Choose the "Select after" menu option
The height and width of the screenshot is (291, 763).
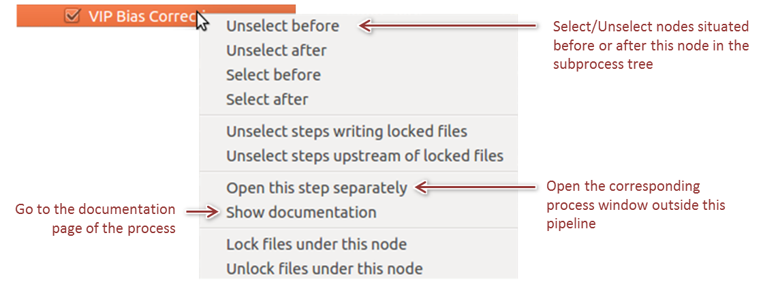(x=267, y=99)
